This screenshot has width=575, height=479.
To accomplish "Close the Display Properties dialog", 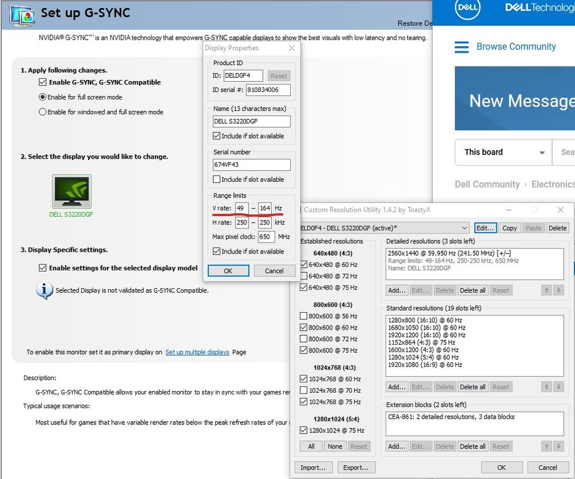I will [x=292, y=48].
